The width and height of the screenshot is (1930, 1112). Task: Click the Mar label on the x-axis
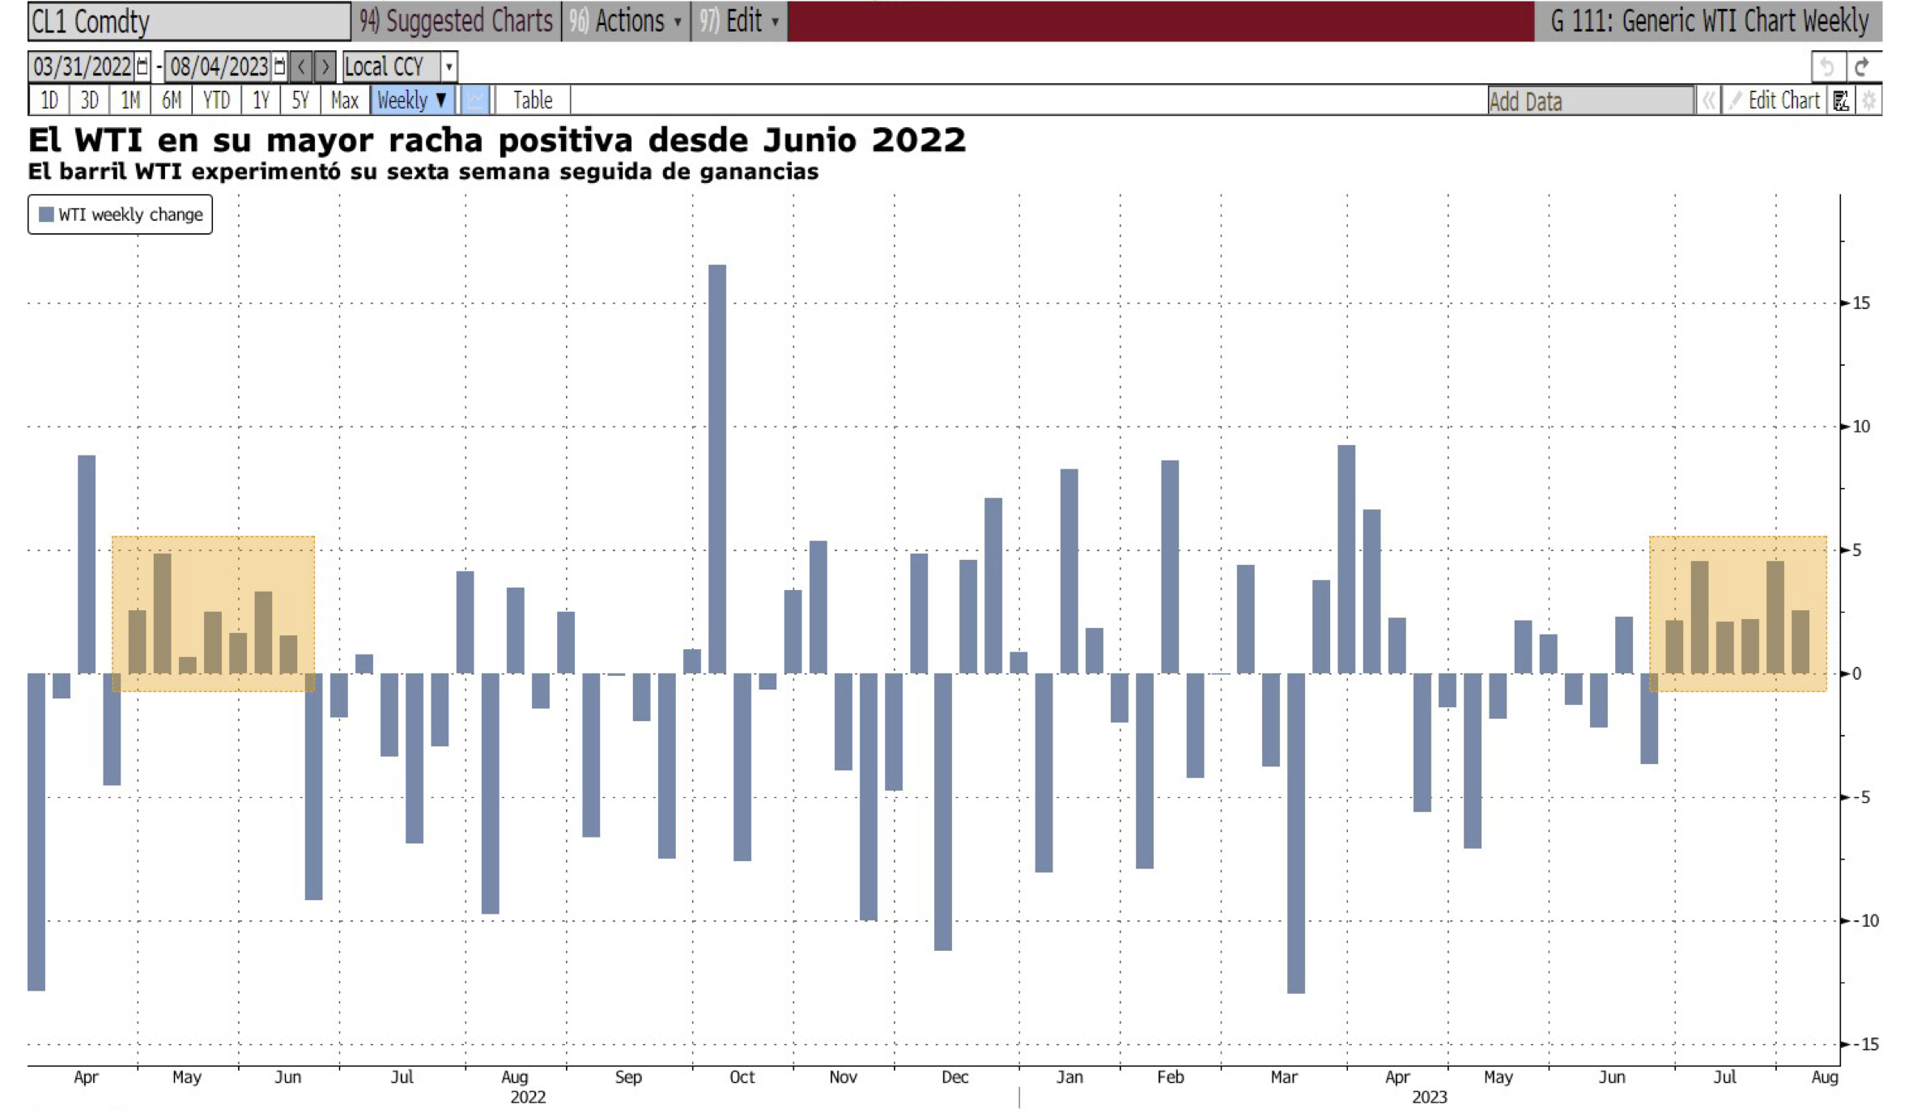(1284, 1077)
